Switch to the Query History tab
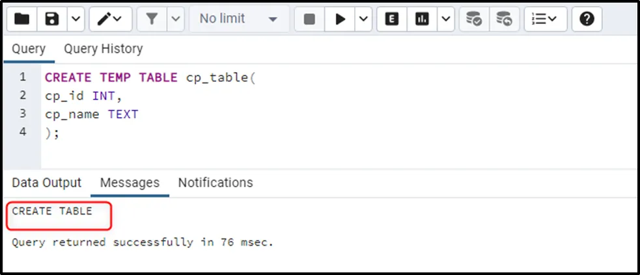Viewport: 640px width, 275px height. click(103, 49)
